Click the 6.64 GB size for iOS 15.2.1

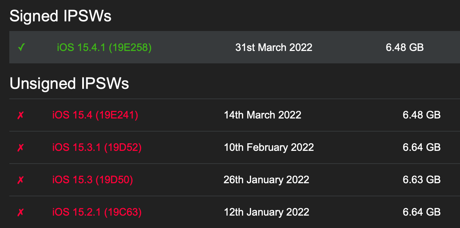422,212
